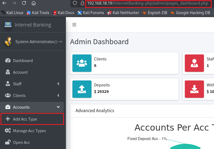Expand Clients submenu chevron
Viewport: 214px width, 149px height.
pyautogui.click(x=59, y=95)
